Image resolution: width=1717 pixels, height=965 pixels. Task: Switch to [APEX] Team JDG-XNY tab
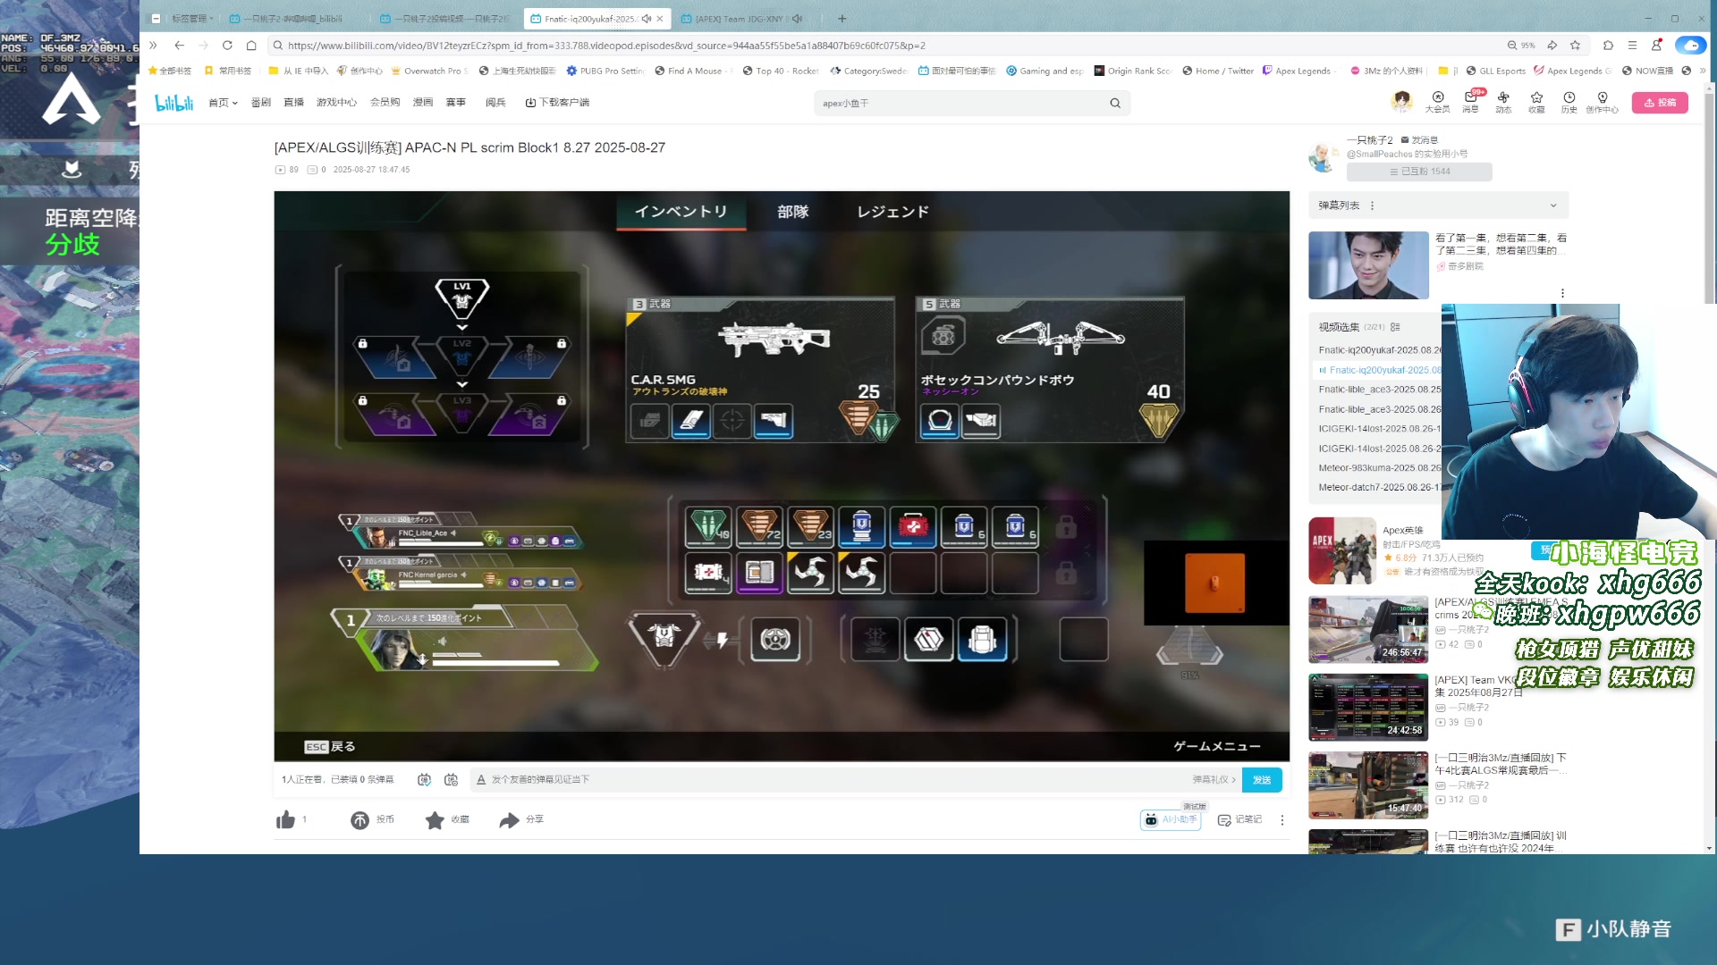click(x=739, y=18)
